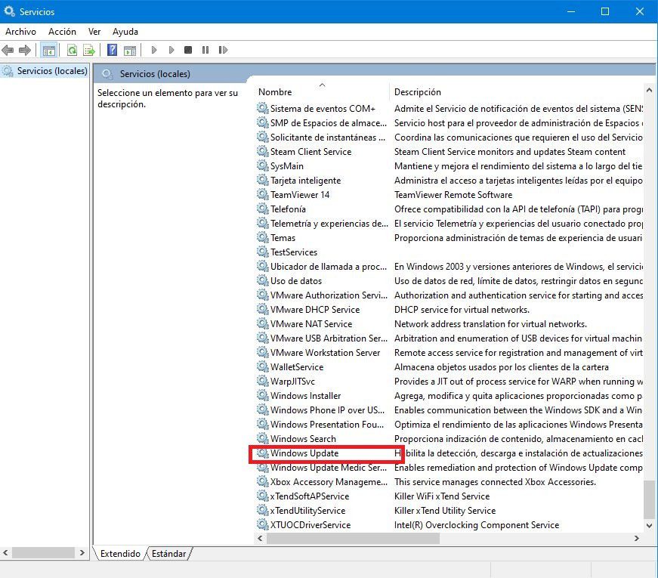Click the Restart service icon
Viewport: 658px width, 578px height.
223,50
